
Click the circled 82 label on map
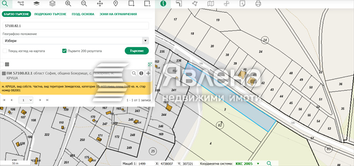220,125
